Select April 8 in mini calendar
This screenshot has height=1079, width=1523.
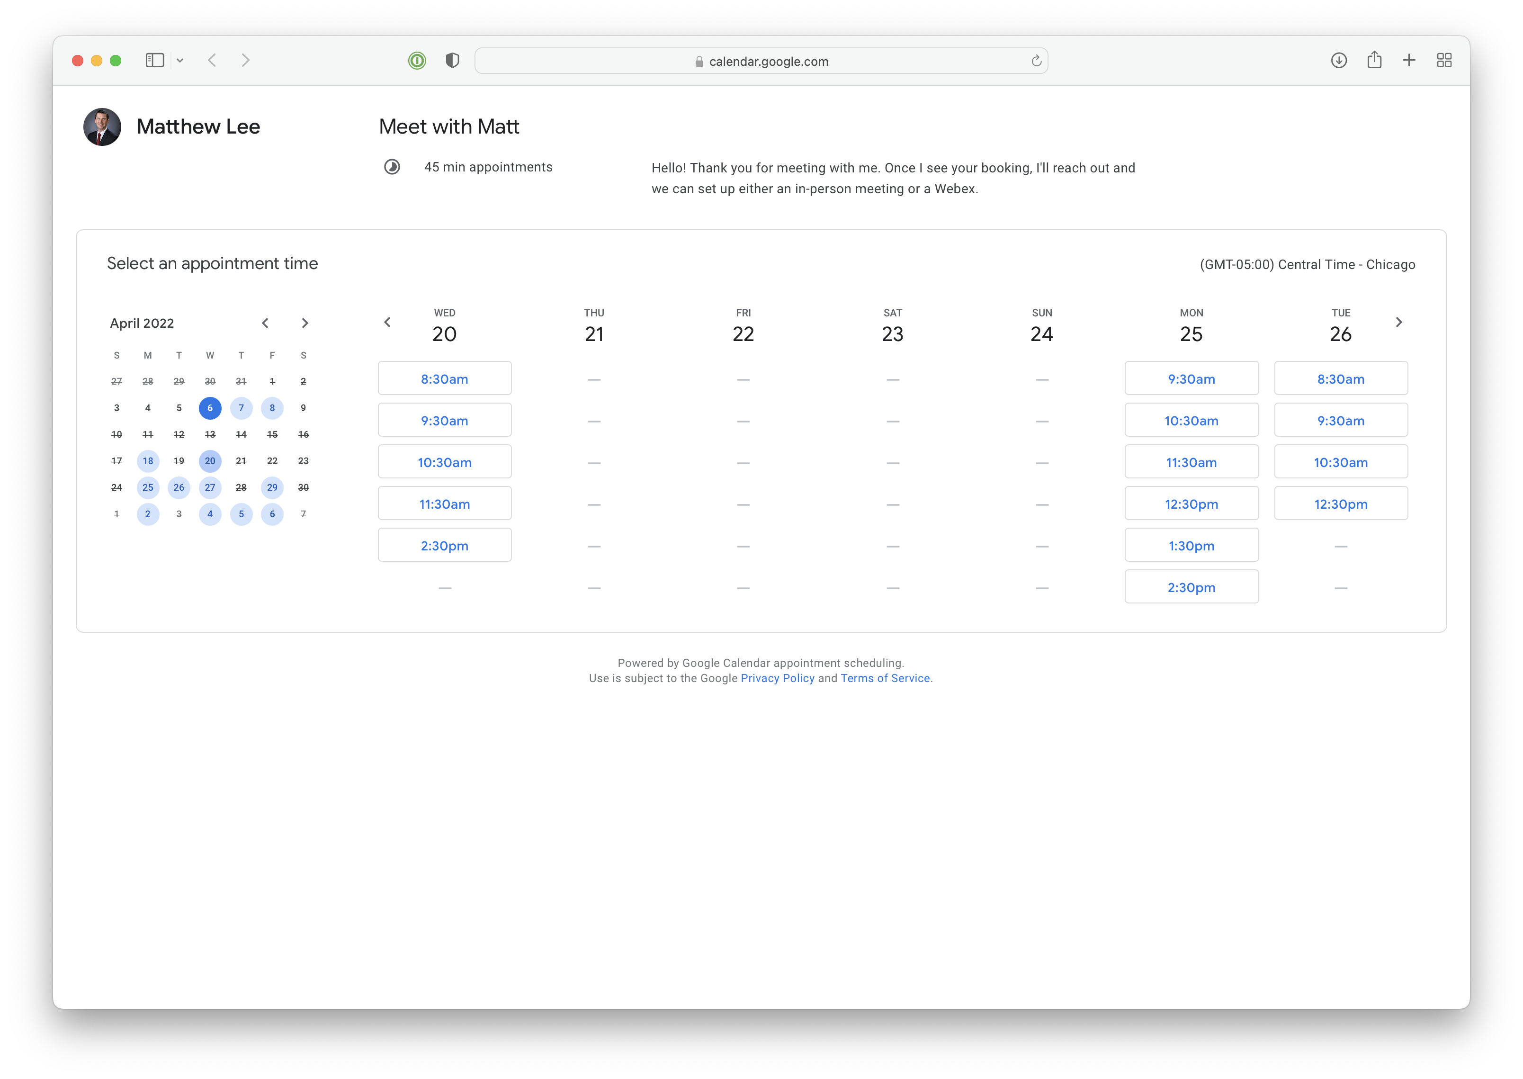[x=272, y=408]
